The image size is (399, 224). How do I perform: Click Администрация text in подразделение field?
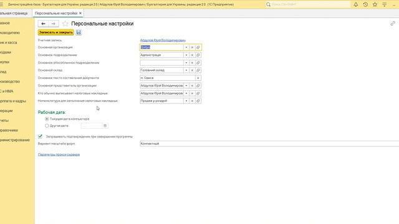(x=151, y=55)
